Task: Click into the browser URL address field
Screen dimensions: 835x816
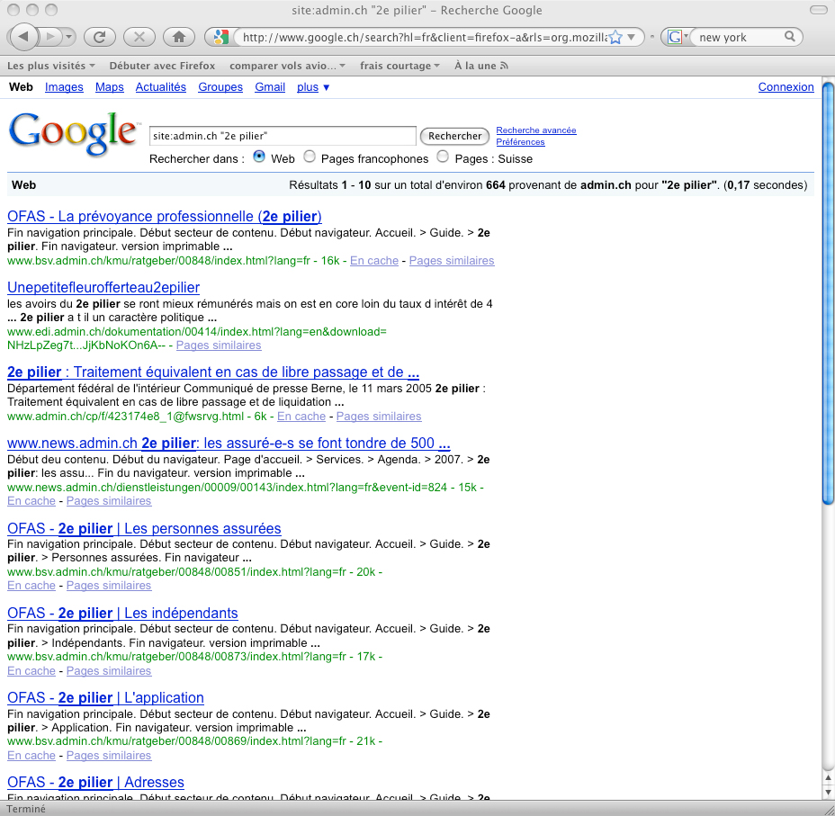Action: click(x=424, y=37)
